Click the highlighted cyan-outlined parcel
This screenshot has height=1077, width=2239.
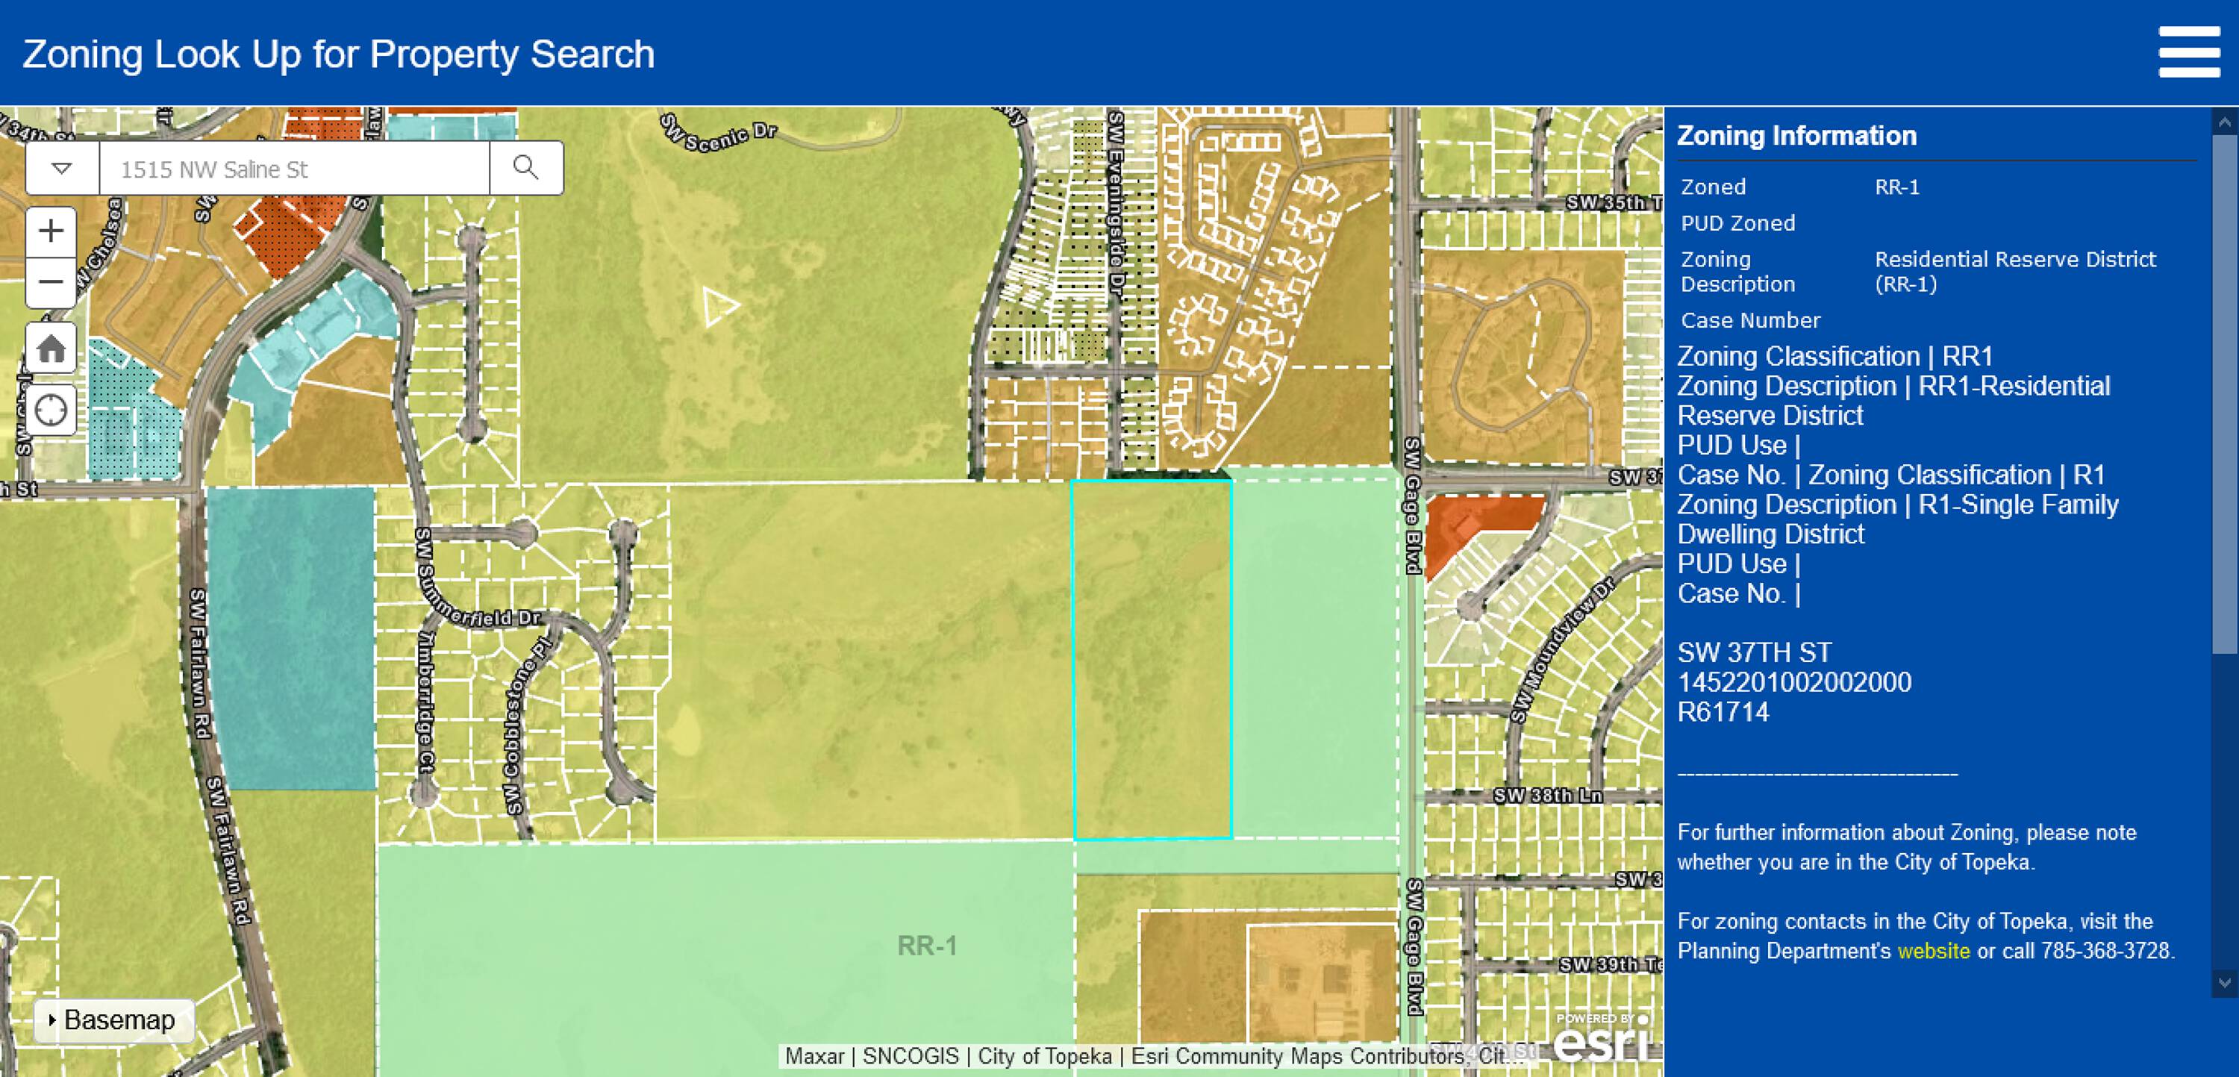tap(1152, 661)
